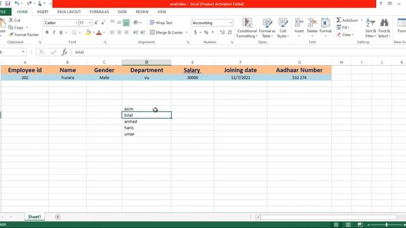Click Decrease Font Size icon
The height and width of the screenshot is (228, 406).
pos(103,23)
